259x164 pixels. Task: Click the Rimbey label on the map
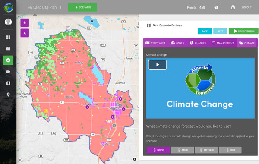pyautogui.click(x=79, y=63)
